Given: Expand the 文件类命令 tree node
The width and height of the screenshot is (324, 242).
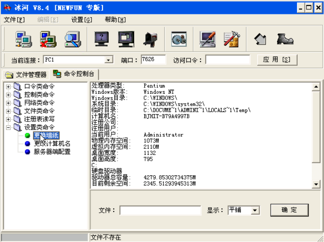Looking at the screenshot, I should [x=8, y=111].
